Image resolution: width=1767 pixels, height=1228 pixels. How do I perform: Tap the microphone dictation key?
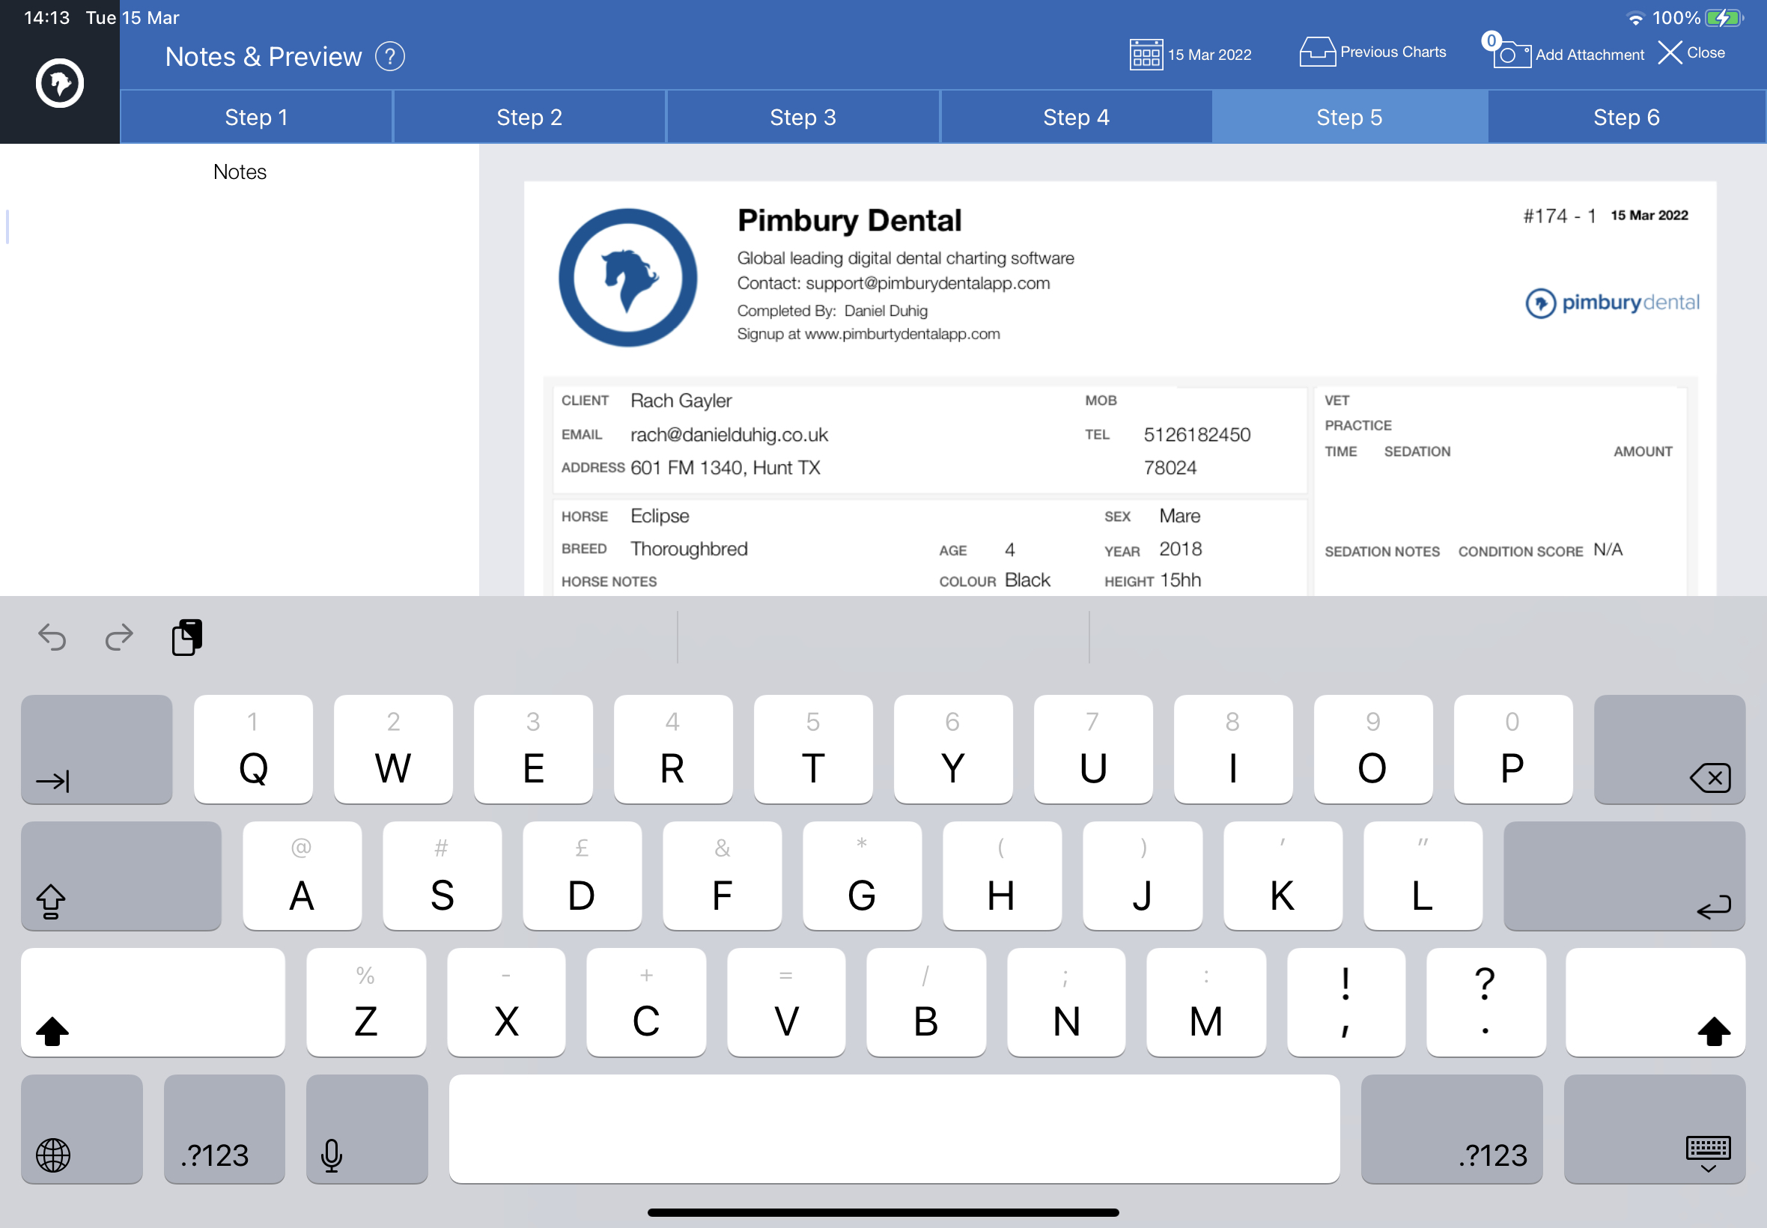pos(367,1128)
